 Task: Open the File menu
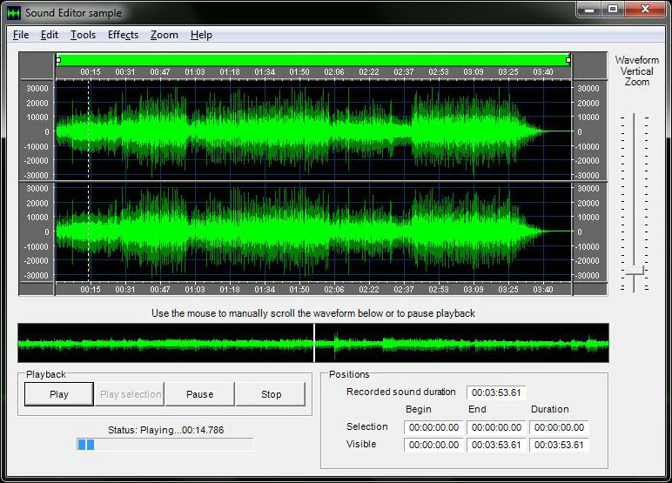pyautogui.click(x=21, y=35)
